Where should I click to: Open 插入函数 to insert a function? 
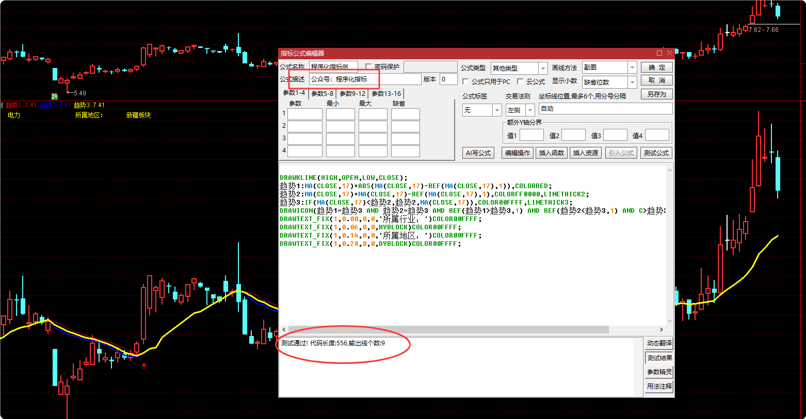click(551, 153)
